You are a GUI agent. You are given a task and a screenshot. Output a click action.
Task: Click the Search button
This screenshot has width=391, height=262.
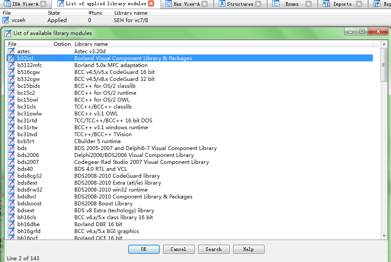coord(214,249)
